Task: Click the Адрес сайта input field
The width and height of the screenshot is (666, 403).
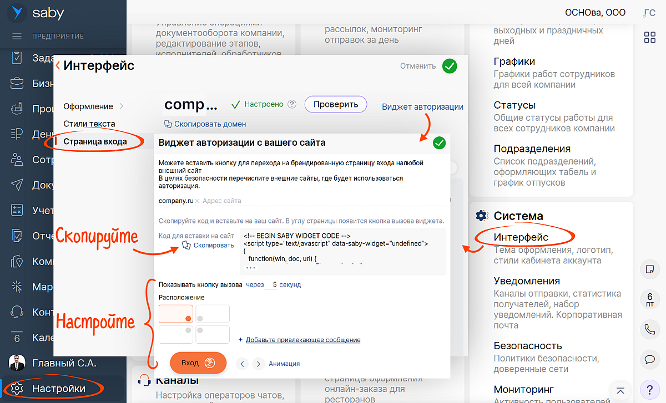Action: (250, 201)
